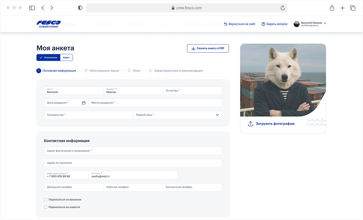The width and height of the screenshot is (363, 220).
Task: Enable the Подписаться на вакансии checkbox
Action: [46, 199]
